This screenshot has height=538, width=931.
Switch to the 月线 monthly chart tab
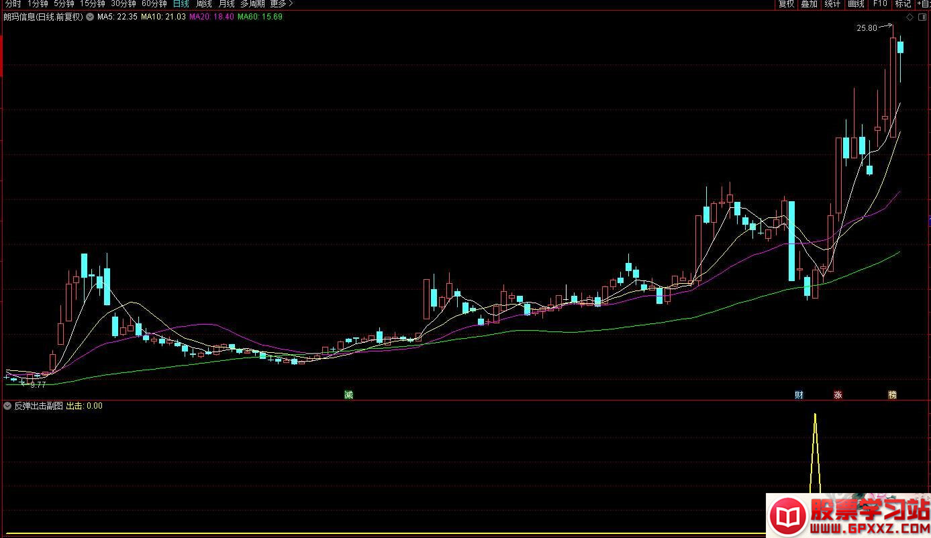point(227,4)
